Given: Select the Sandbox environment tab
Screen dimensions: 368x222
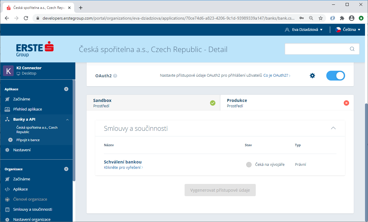Looking at the screenshot, I should [153, 103].
